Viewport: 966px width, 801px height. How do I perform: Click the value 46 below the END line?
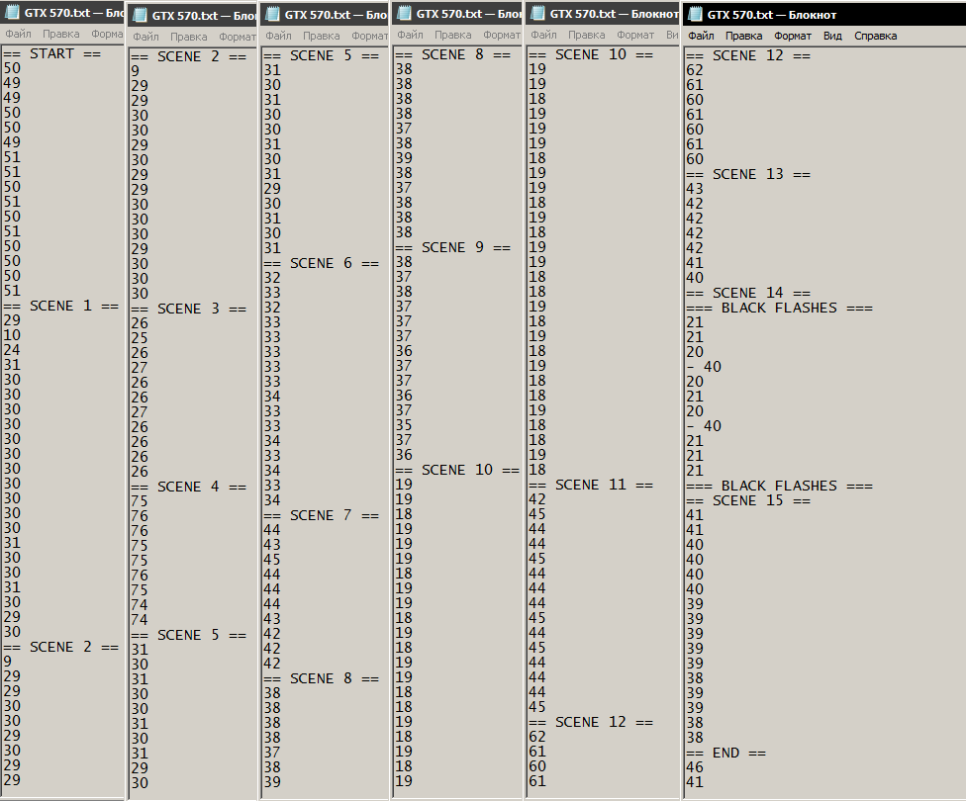tap(695, 767)
